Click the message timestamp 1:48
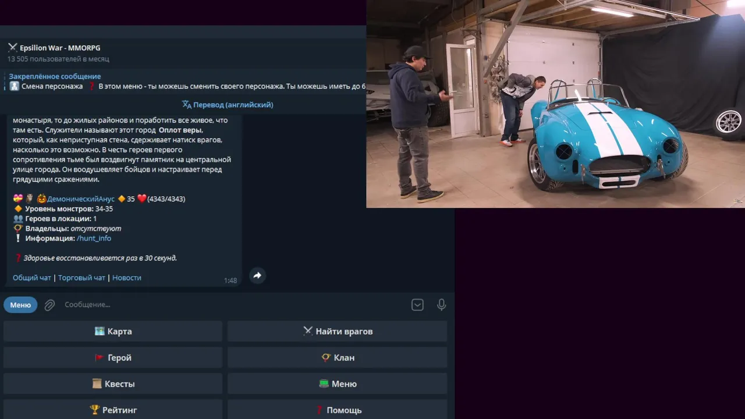This screenshot has width=745, height=419. [x=230, y=280]
